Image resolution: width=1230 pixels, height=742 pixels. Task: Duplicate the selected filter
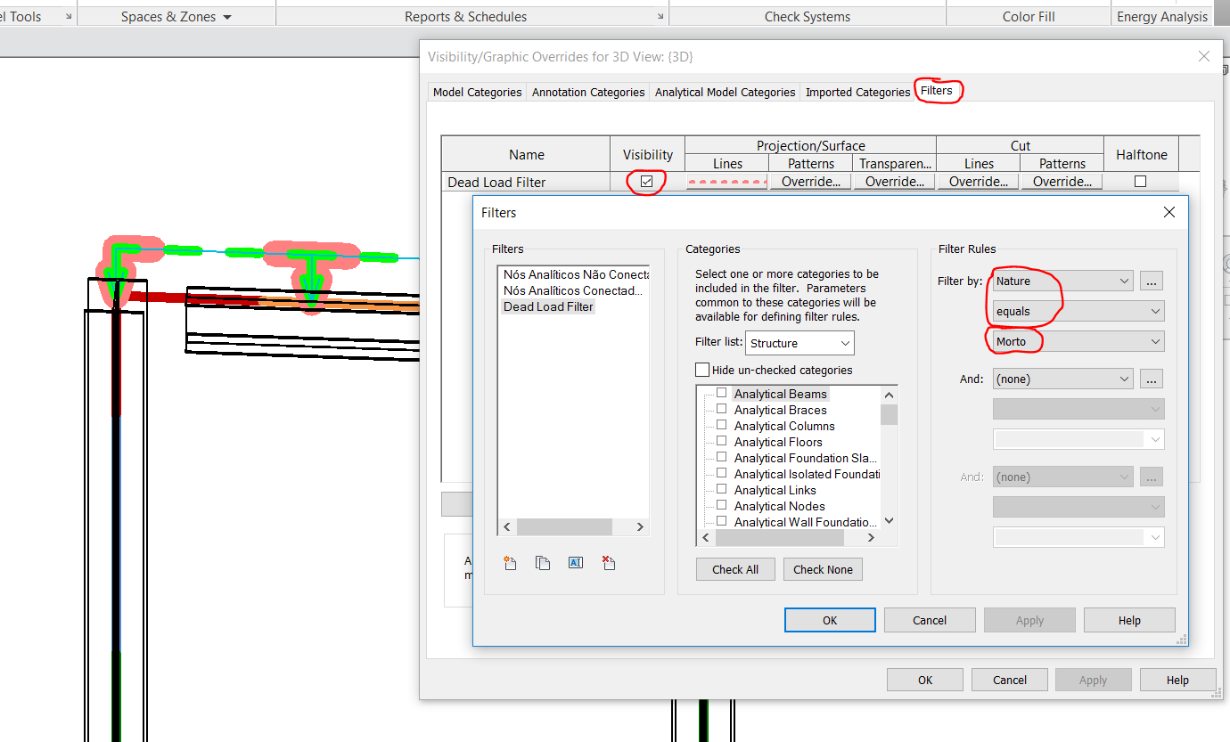[543, 562]
